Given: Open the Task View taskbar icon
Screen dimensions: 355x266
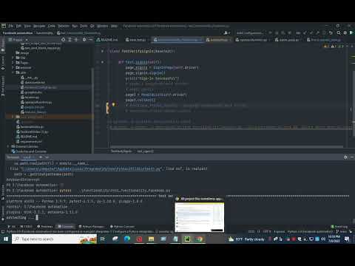Looking at the screenshot, I should coord(103,239).
